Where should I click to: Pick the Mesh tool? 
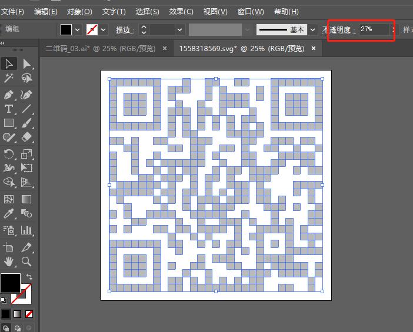pyautogui.click(x=9, y=199)
